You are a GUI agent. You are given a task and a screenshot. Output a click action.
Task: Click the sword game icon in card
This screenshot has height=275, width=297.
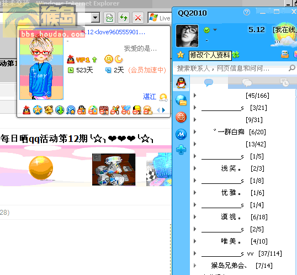[115, 110]
